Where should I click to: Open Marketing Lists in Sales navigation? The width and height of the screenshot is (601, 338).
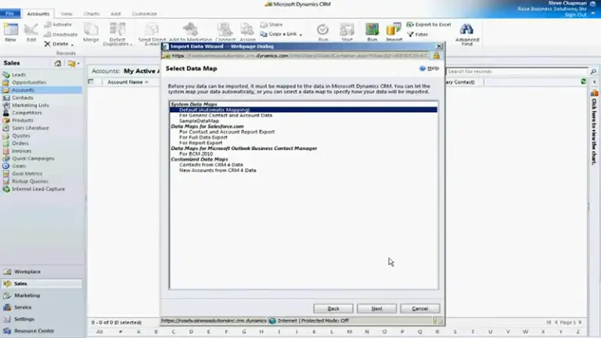(31, 106)
